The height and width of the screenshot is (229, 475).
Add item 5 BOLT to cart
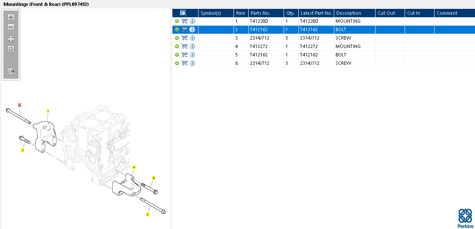[x=185, y=55]
